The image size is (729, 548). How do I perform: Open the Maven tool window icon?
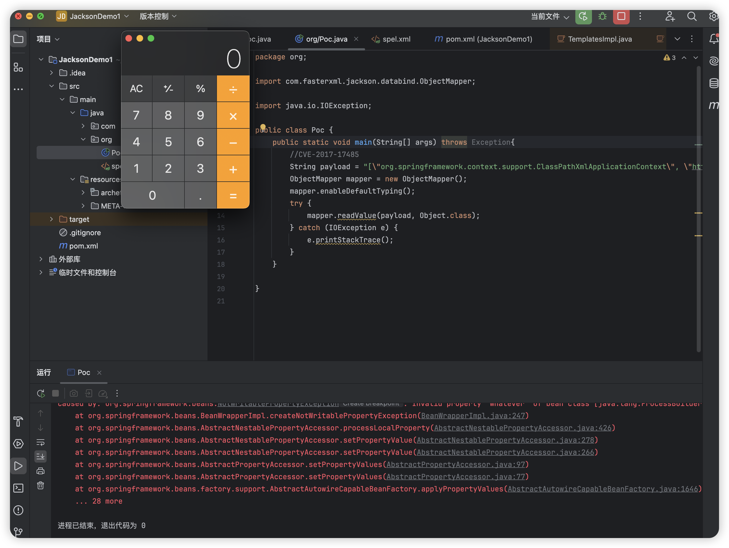(x=713, y=105)
